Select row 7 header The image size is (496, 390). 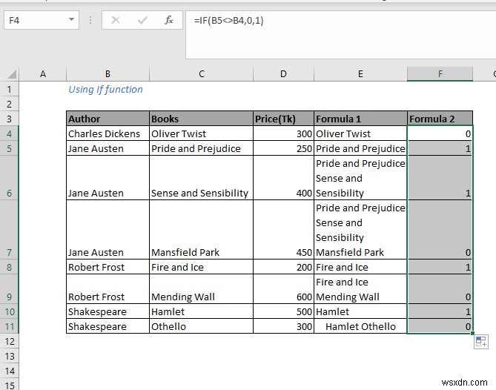(x=10, y=230)
